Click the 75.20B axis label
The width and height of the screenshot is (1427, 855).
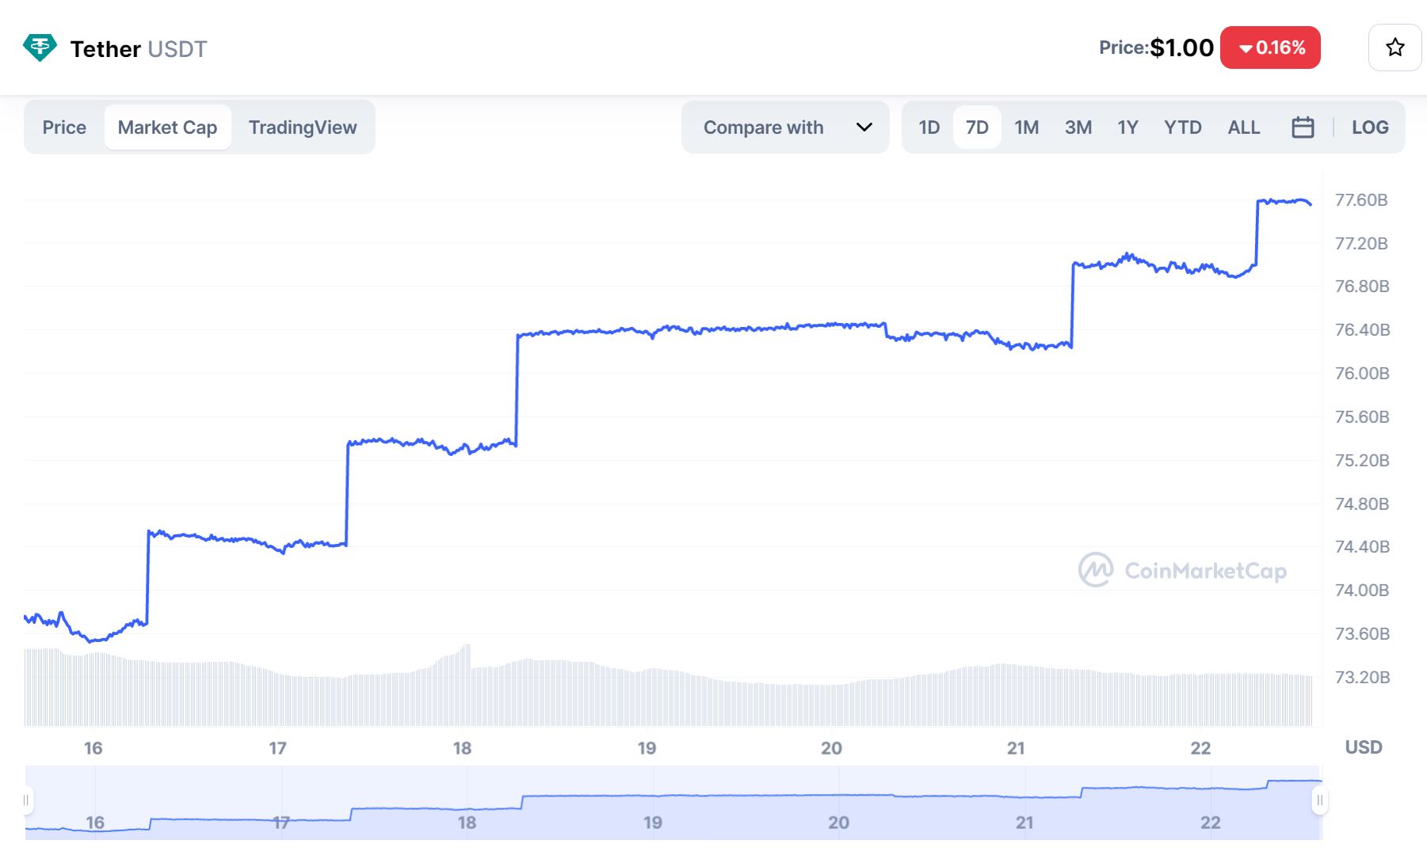point(1362,461)
